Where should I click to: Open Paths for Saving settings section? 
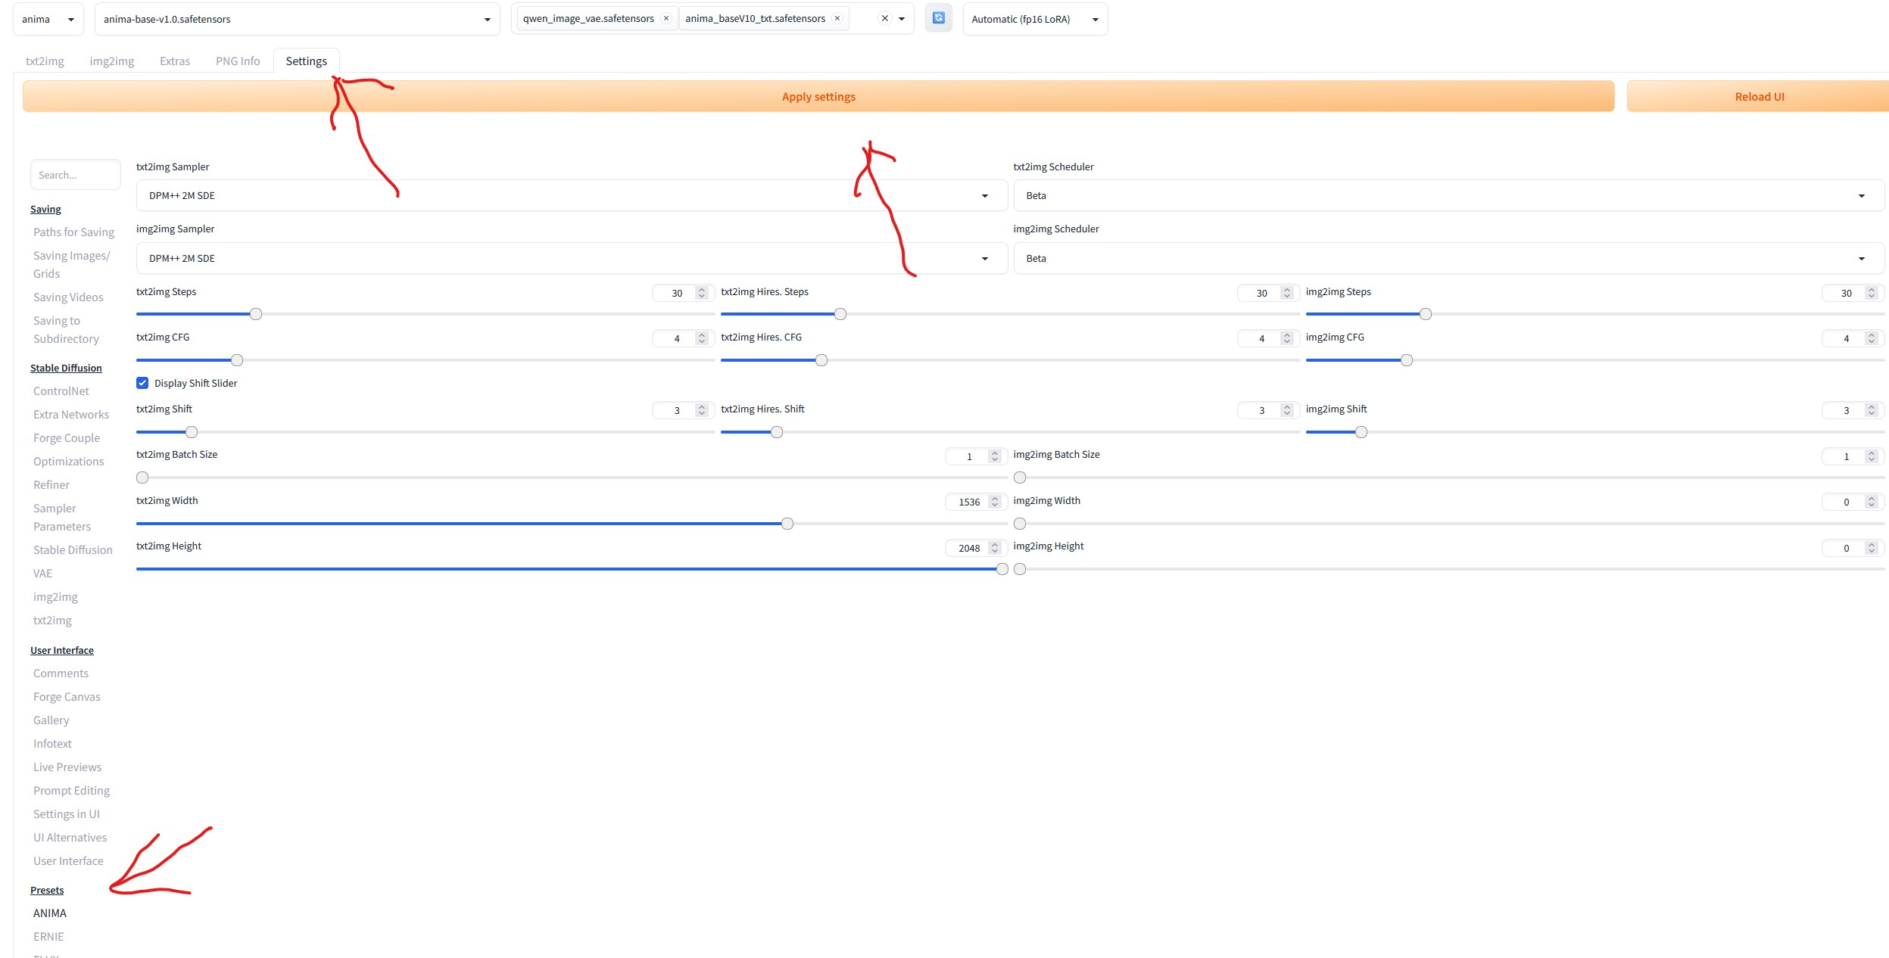pyautogui.click(x=73, y=232)
